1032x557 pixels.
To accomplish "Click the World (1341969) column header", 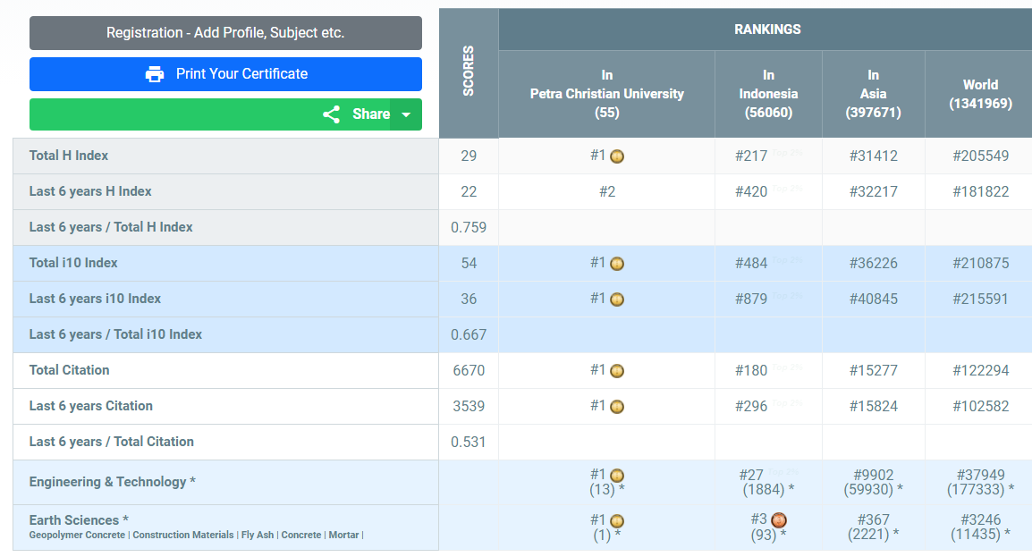I will tap(980, 94).
